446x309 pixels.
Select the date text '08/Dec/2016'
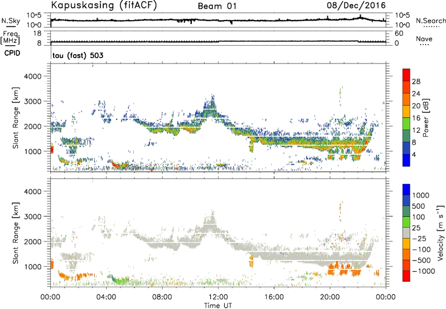(x=356, y=5)
